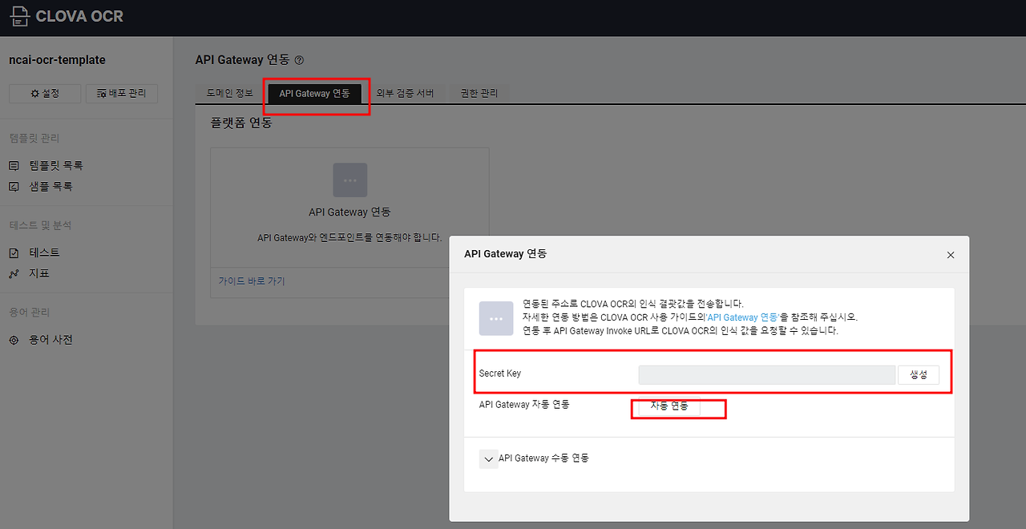The image size is (1026, 529).
Task: Click the Secret Key input field
Action: (766, 375)
